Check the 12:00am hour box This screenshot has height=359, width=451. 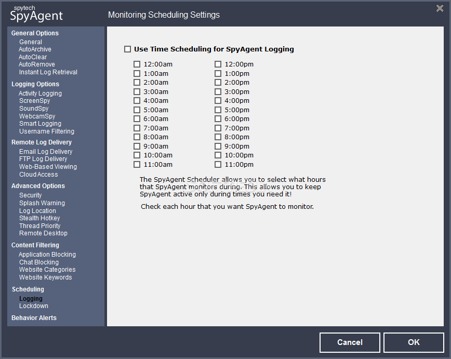point(137,64)
